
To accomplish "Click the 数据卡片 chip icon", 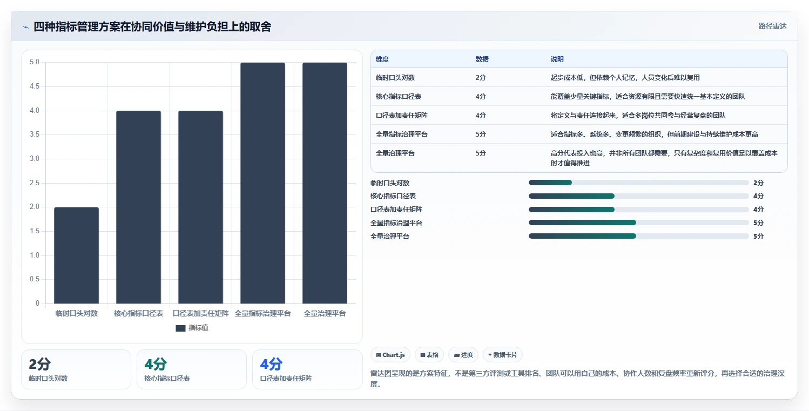I will click(x=490, y=355).
